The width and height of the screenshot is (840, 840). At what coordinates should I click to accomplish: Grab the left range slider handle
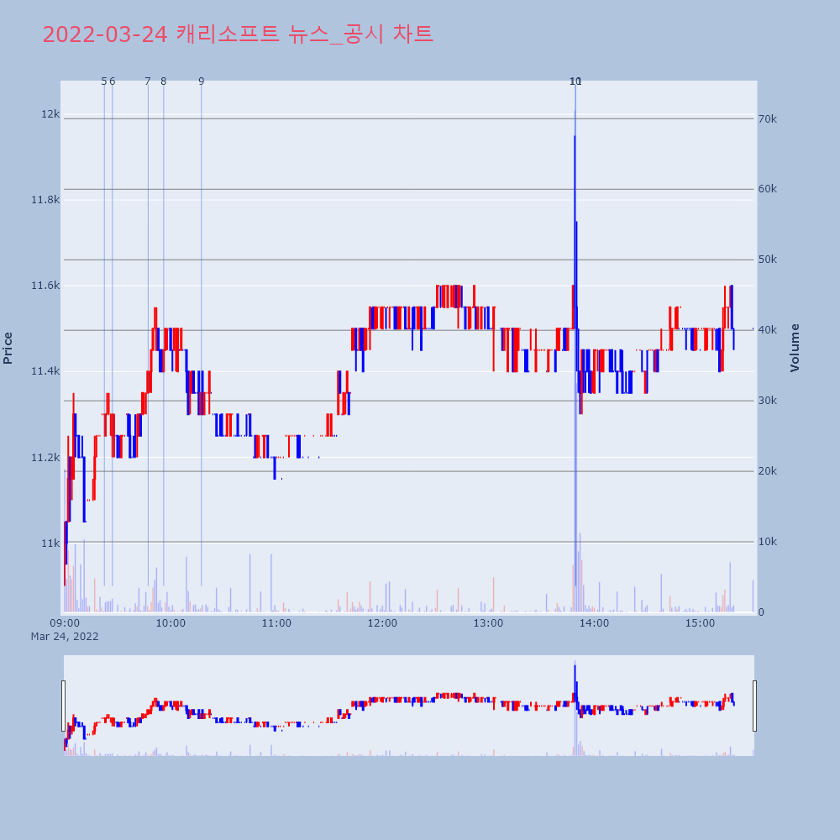coord(63,706)
